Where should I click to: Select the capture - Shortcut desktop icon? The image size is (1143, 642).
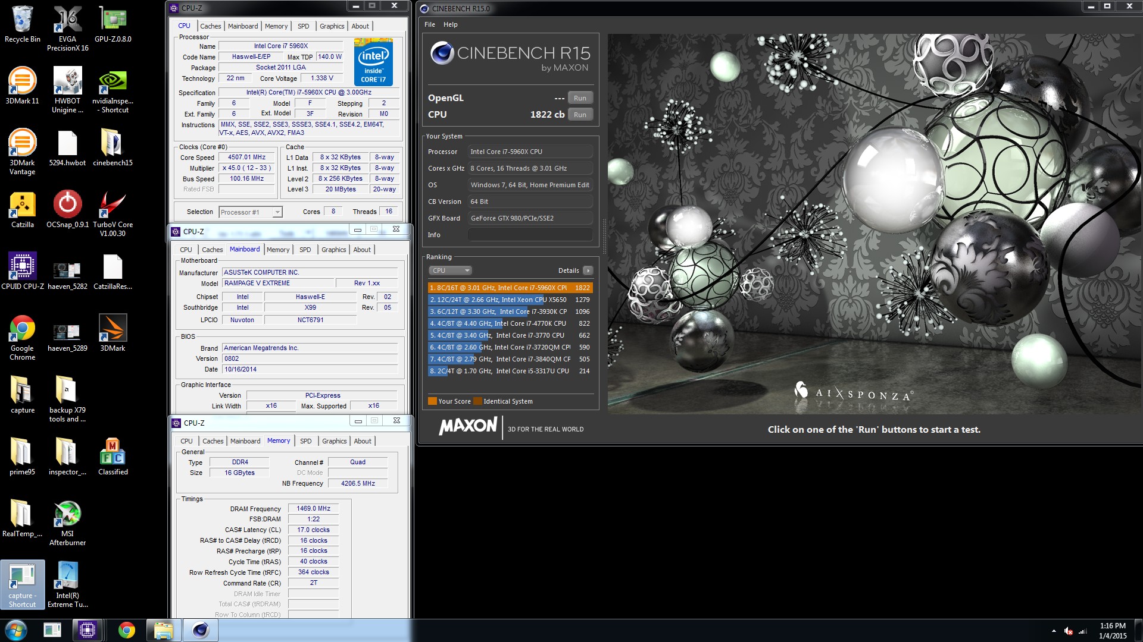pyautogui.click(x=22, y=585)
